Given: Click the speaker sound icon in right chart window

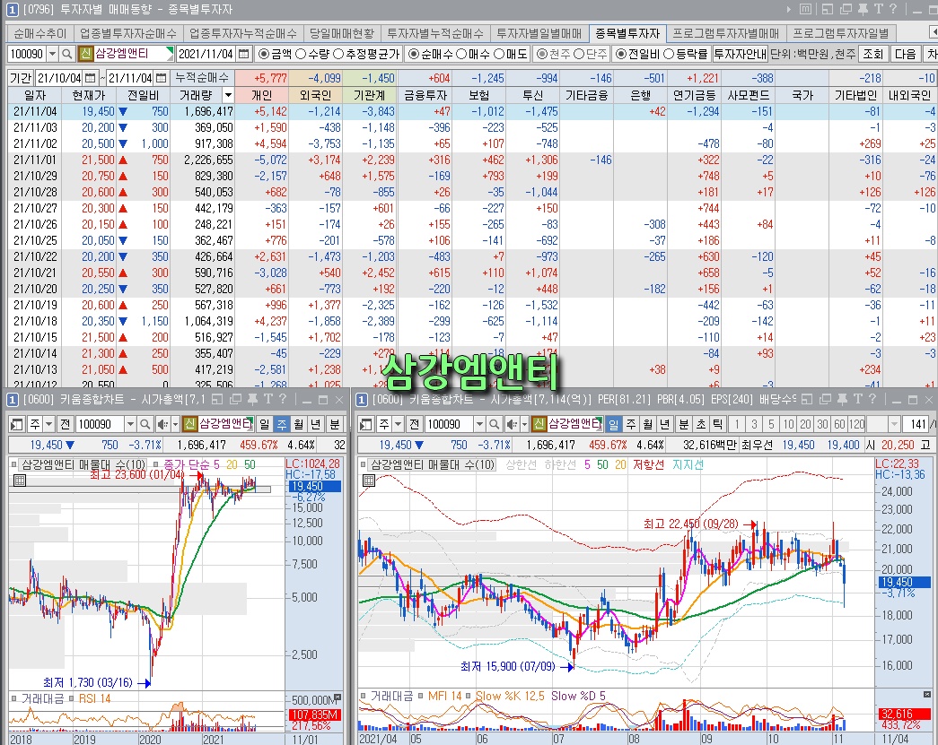Looking at the screenshot, I should (511, 424).
